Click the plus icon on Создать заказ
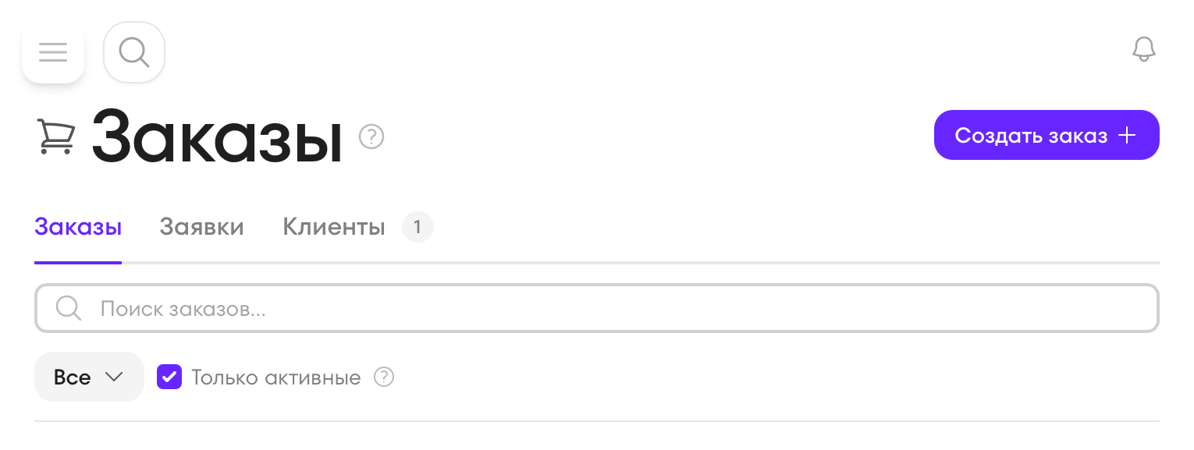1194x450 pixels. point(1126,136)
